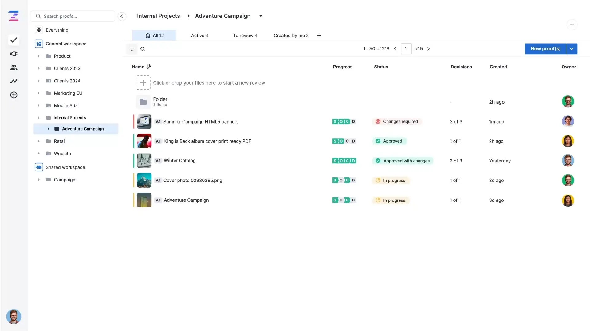
Task: Open the Adventure Campaign breadcrumb dropdown
Action: tap(261, 16)
